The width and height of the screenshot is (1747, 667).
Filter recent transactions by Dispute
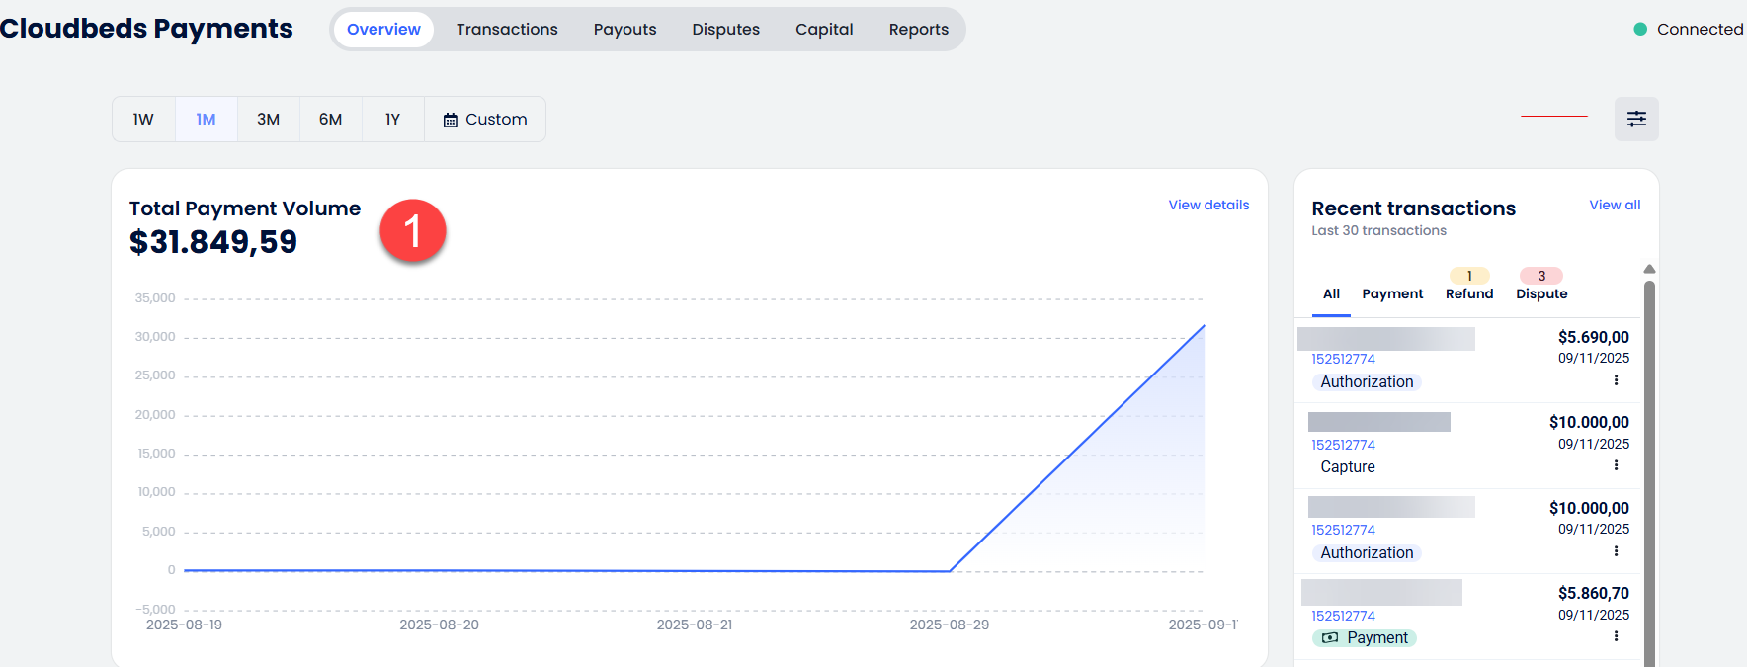pyautogui.click(x=1541, y=293)
